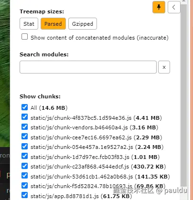Uncheck chunk-4f837bc5.1d594e36.js checkbox

[24, 117]
